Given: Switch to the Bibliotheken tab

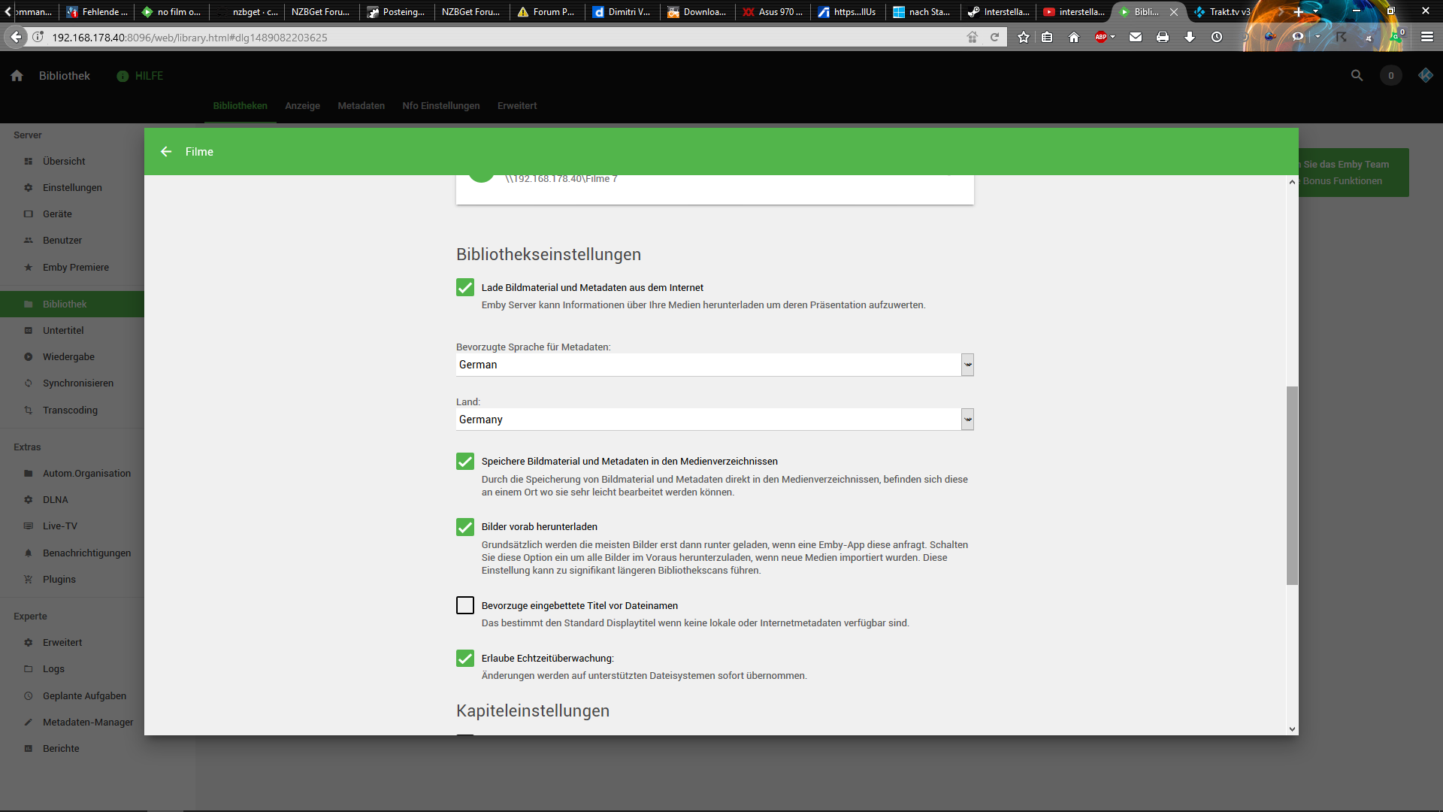Looking at the screenshot, I should coord(240,106).
